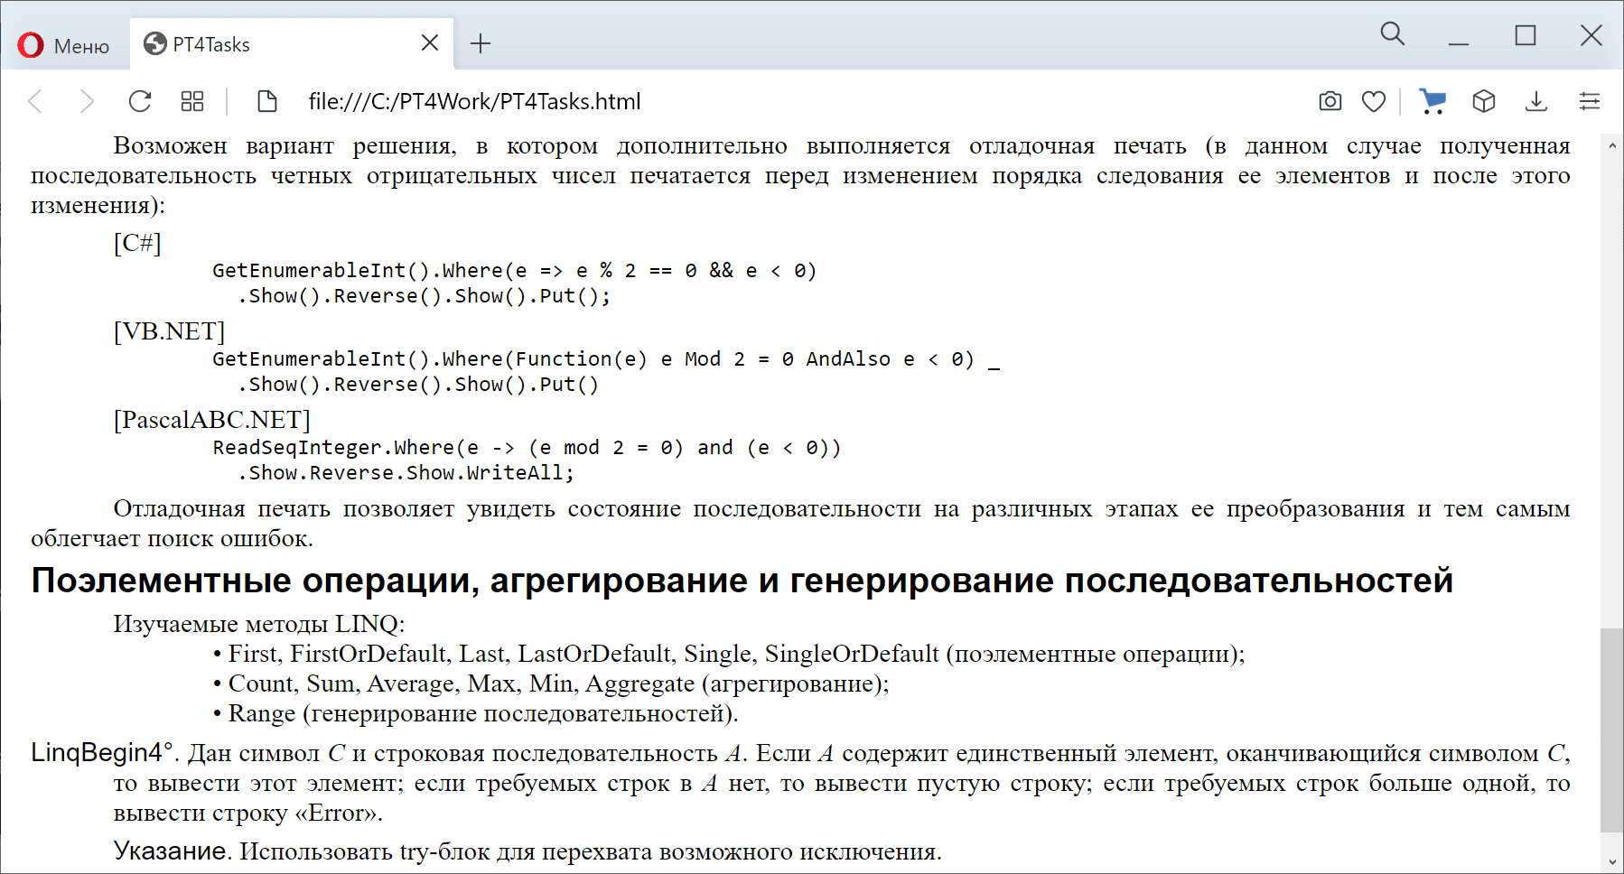The width and height of the screenshot is (1624, 874).
Task: Click the word «Error» in task text
Action: tap(335, 813)
